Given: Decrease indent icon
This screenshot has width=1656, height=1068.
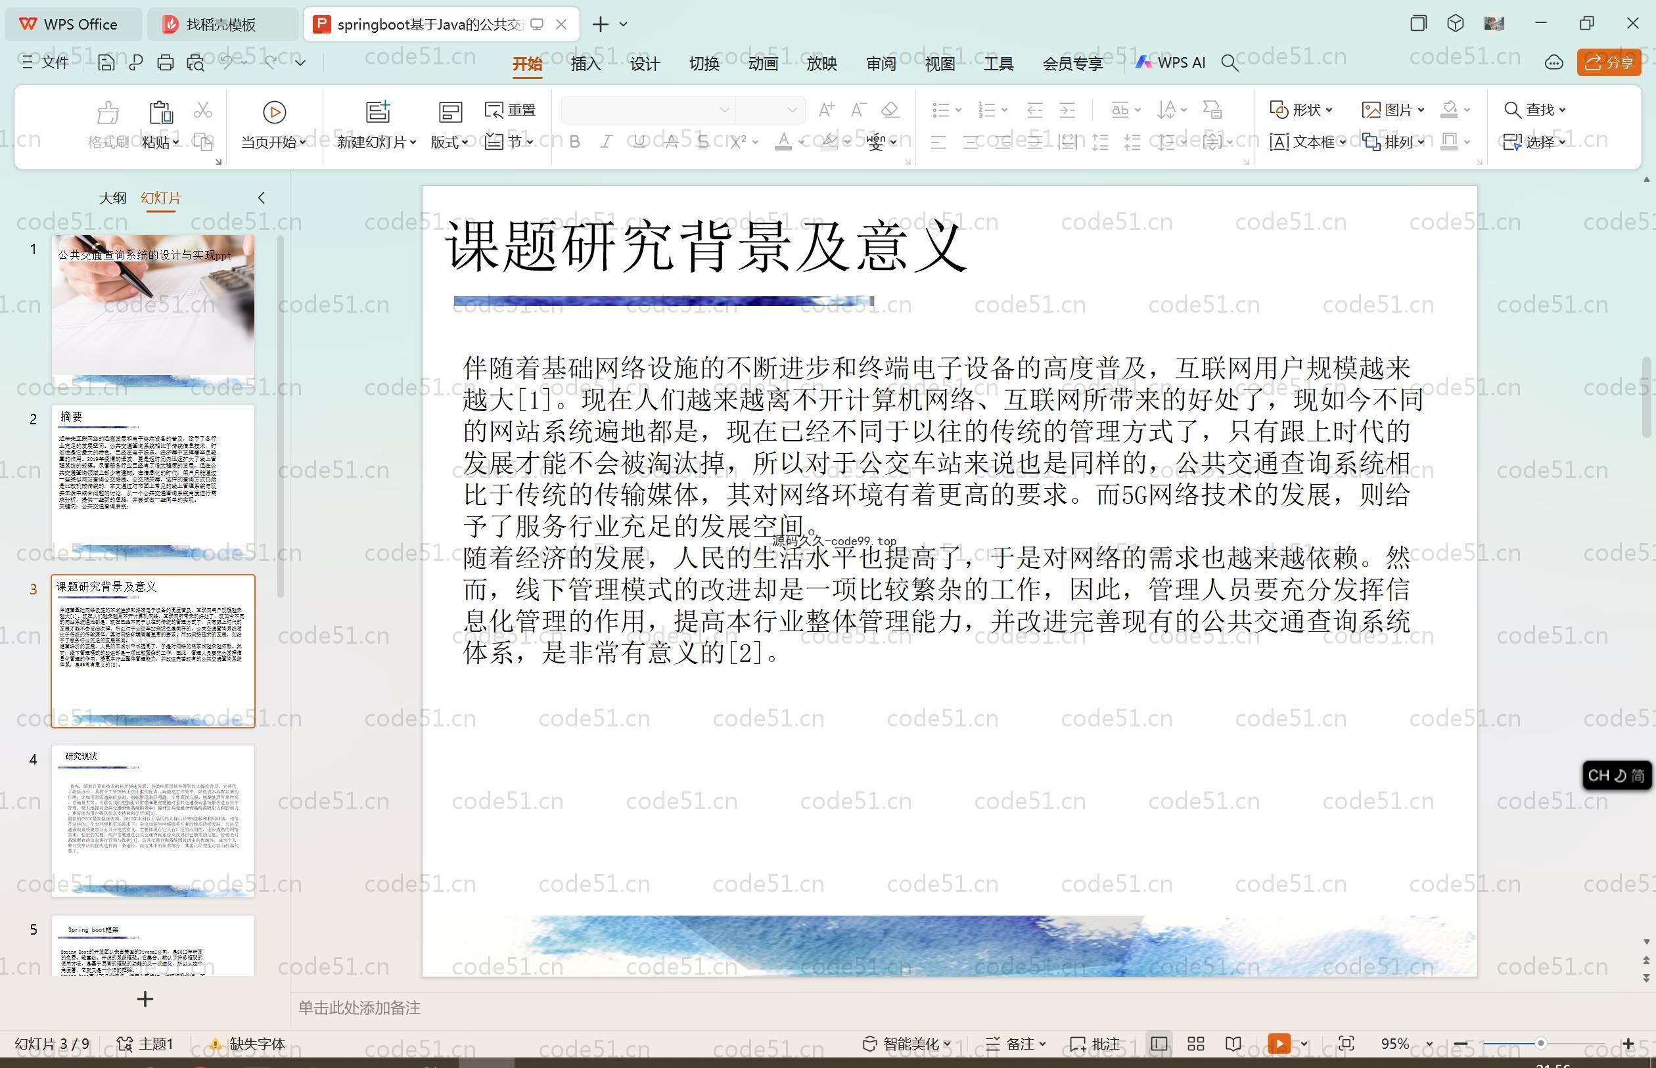Looking at the screenshot, I should point(1034,110).
